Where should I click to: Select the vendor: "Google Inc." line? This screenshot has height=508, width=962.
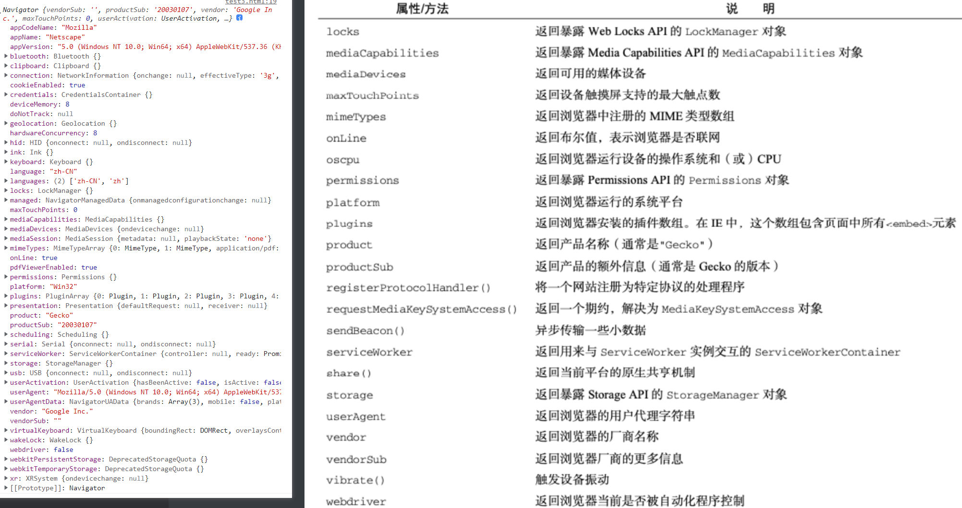click(51, 411)
